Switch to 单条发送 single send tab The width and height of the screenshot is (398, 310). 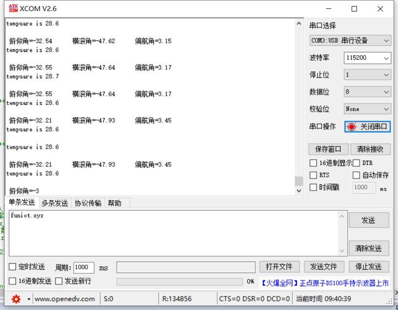(22, 202)
